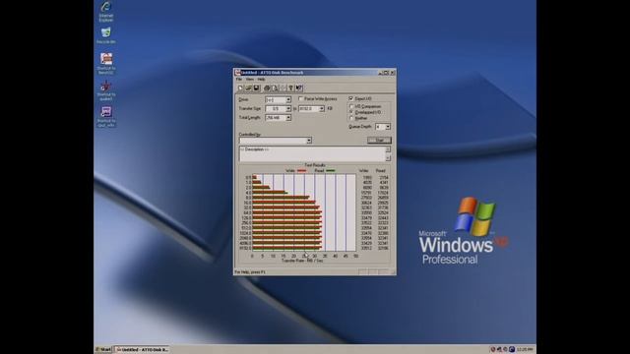Select the Neither radio button

click(x=351, y=118)
